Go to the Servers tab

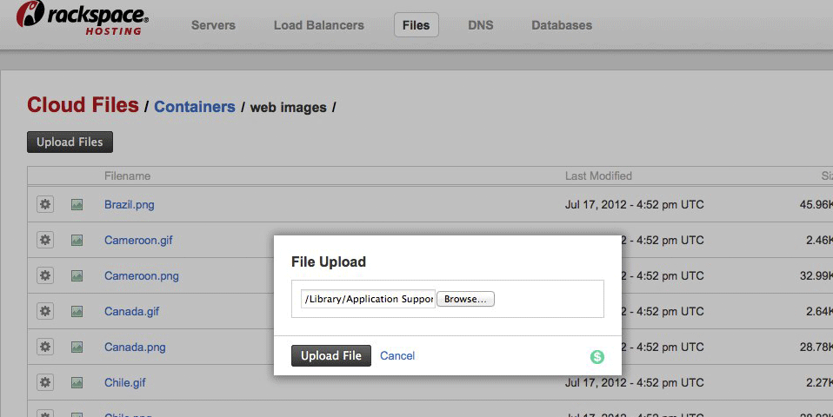[213, 25]
